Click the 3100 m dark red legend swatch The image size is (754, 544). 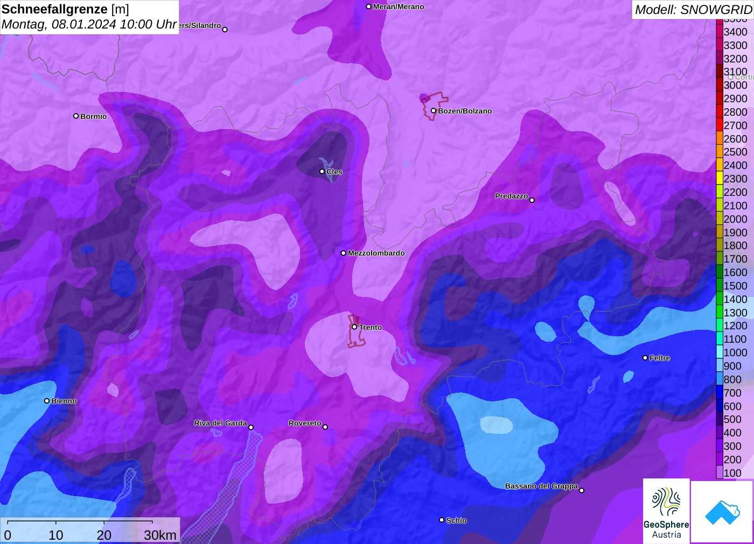[x=720, y=72]
